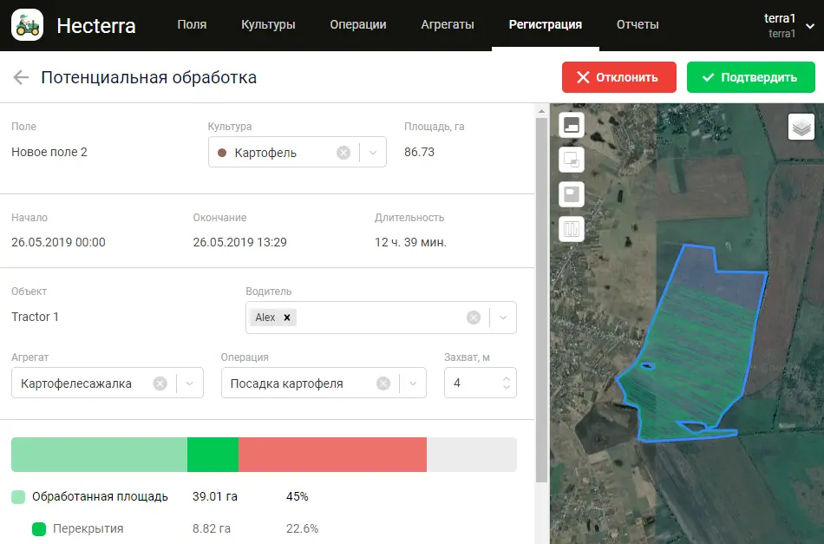This screenshot has height=544, width=824.
Task: Clear the Посадка картофеля operation selection
Action: coord(383,383)
